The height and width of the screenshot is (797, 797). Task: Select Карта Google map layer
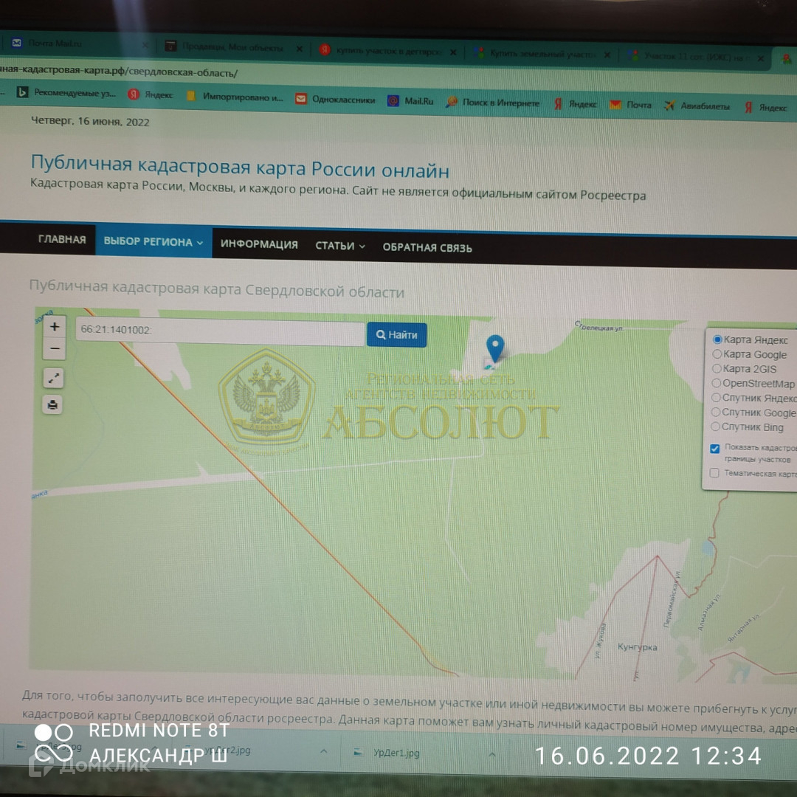(x=717, y=353)
